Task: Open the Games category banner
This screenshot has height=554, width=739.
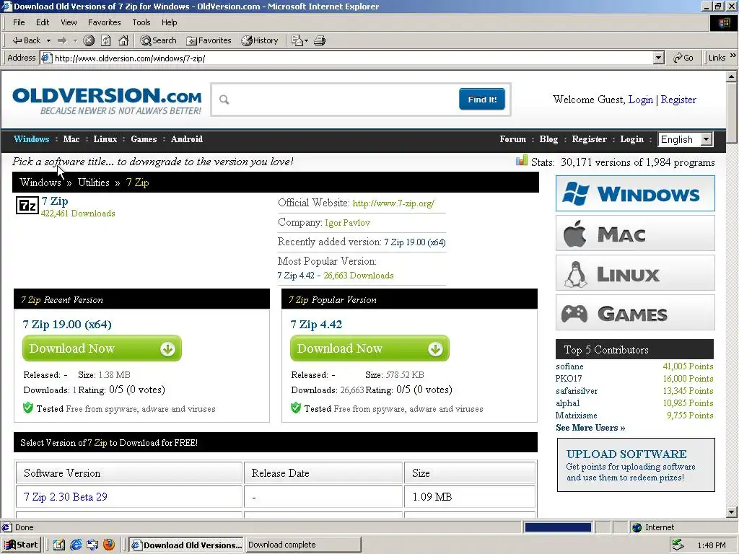Action: pos(635,312)
